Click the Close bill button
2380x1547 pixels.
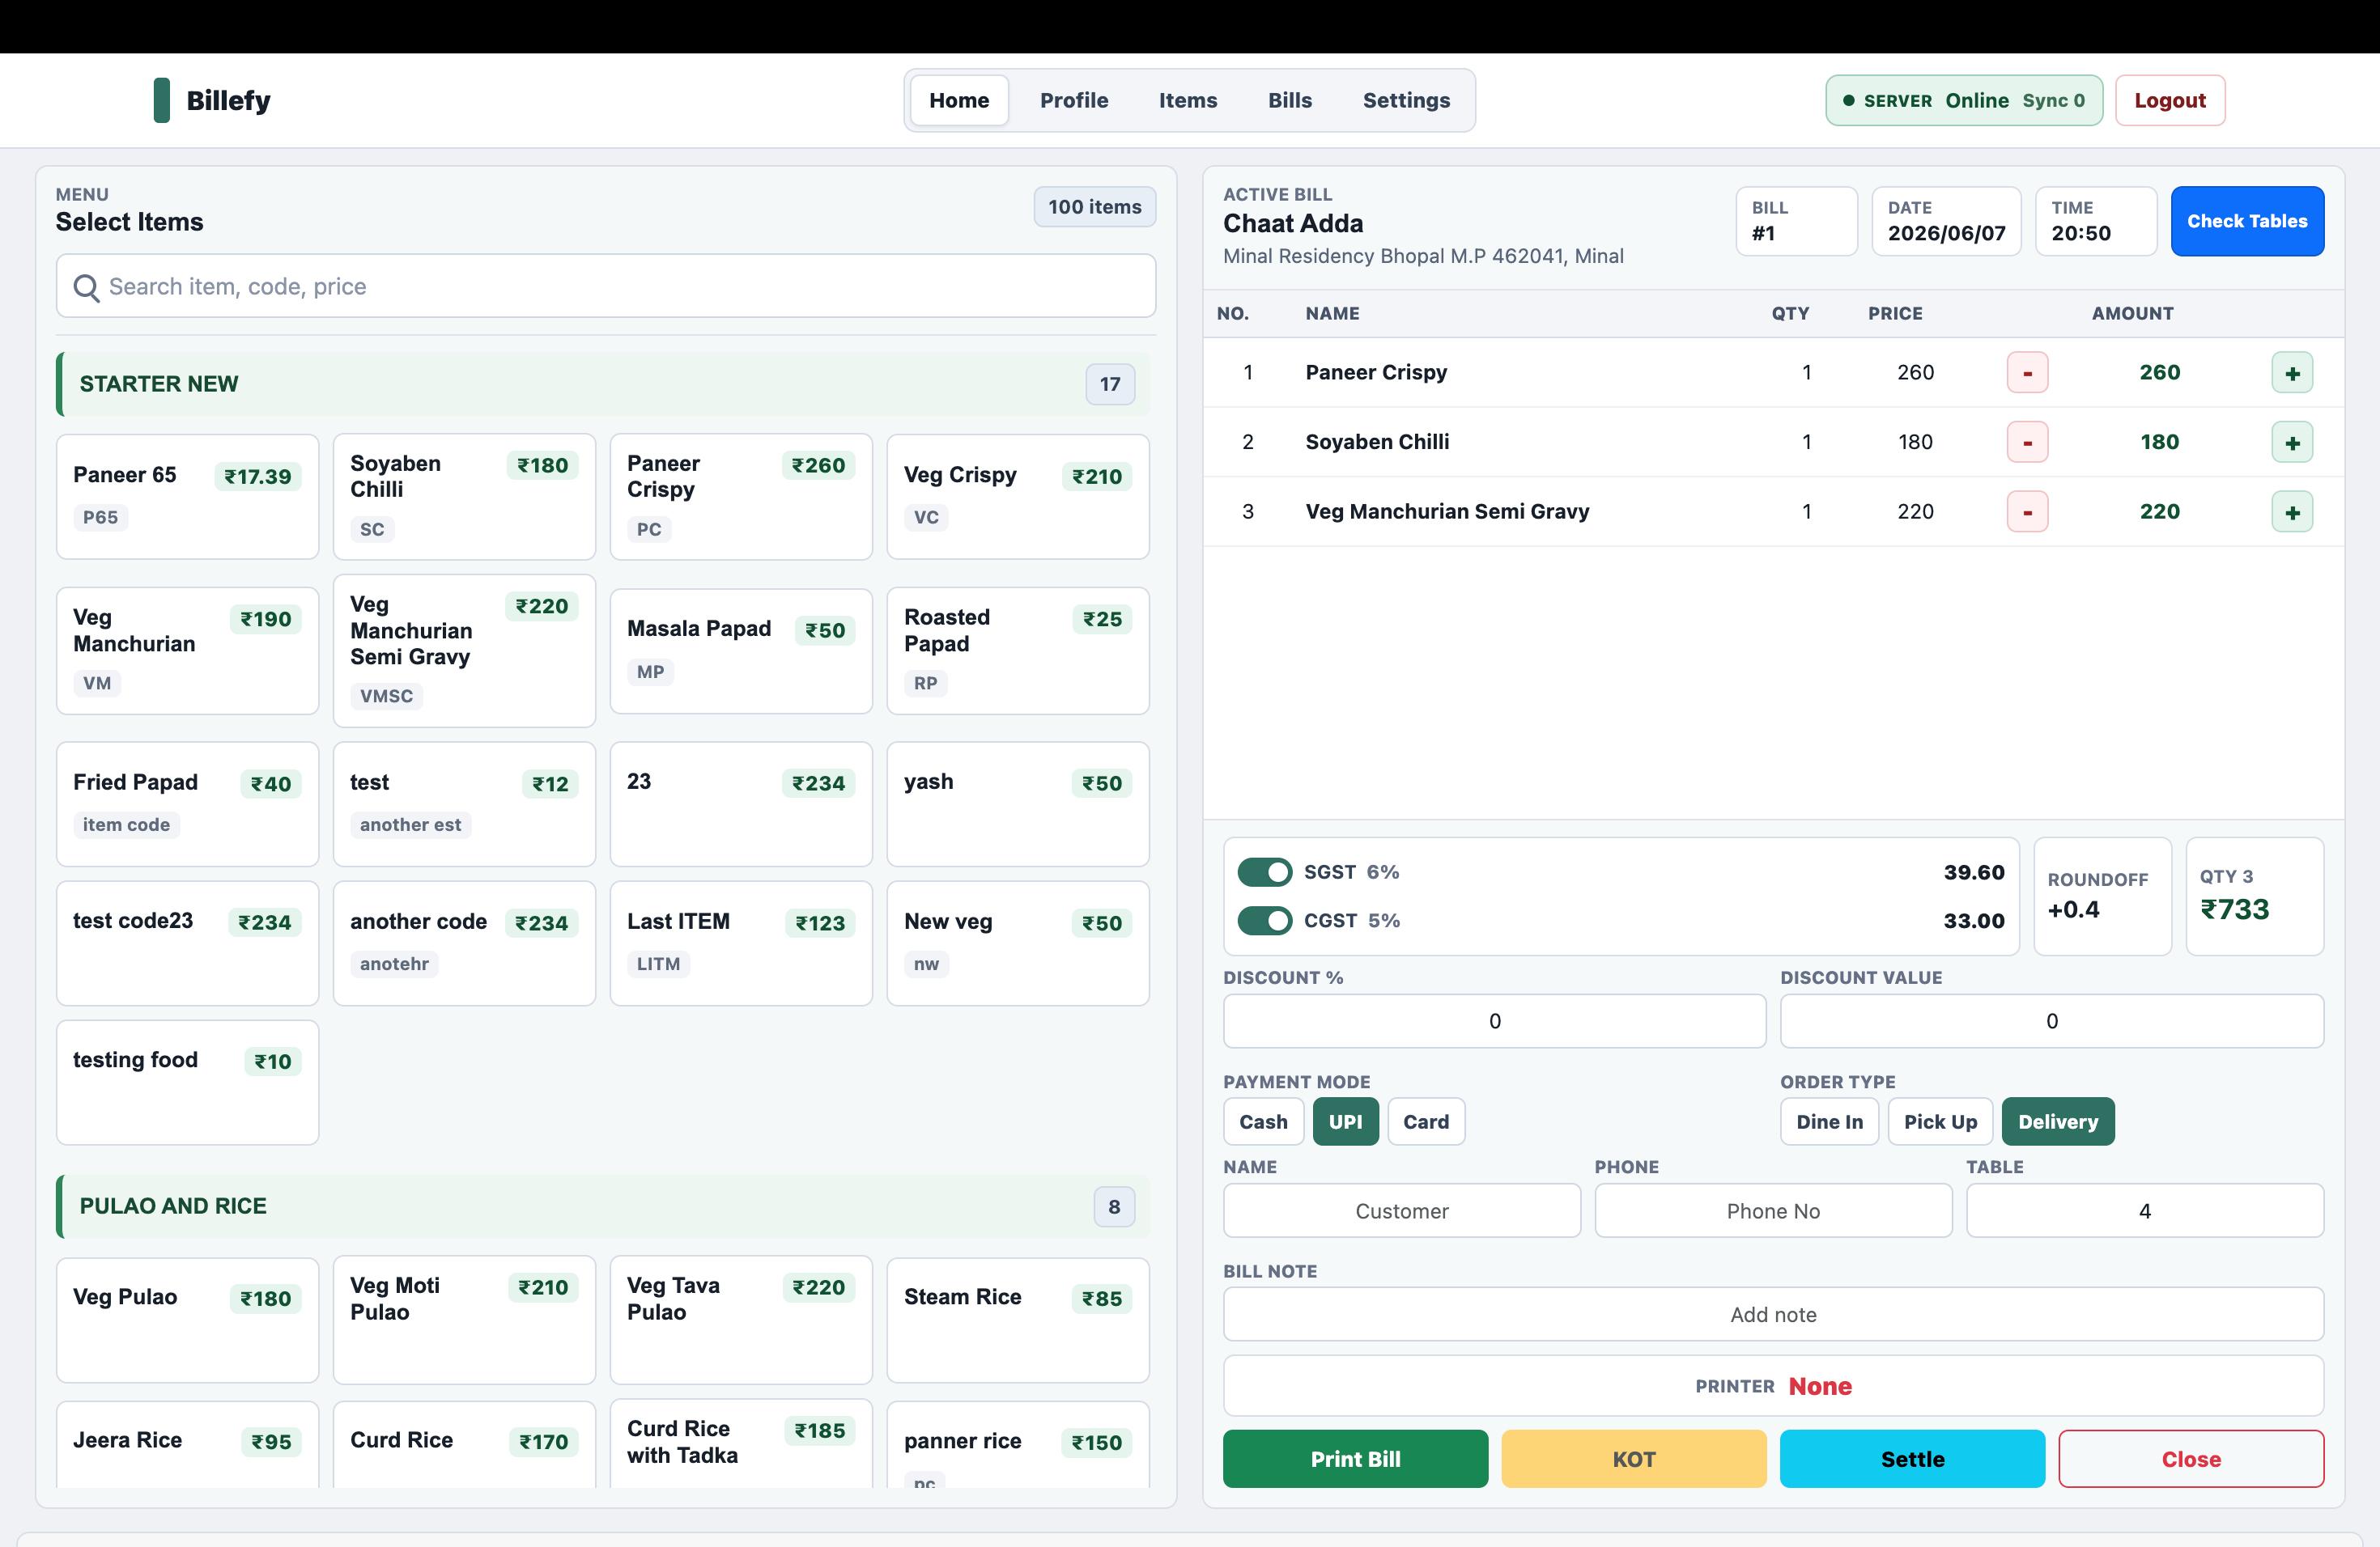coord(2191,1459)
